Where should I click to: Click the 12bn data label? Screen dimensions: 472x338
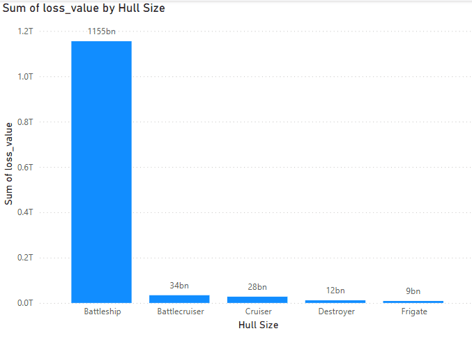tap(335, 291)
